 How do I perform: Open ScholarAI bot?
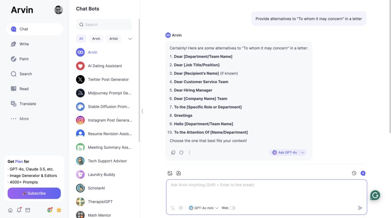click(104, 188)
